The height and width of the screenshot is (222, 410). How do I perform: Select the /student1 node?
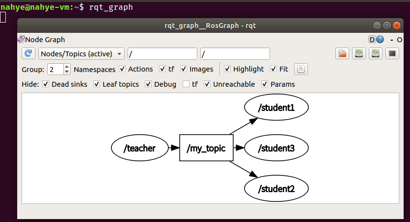pyautogui.click(x=276, y=107)
